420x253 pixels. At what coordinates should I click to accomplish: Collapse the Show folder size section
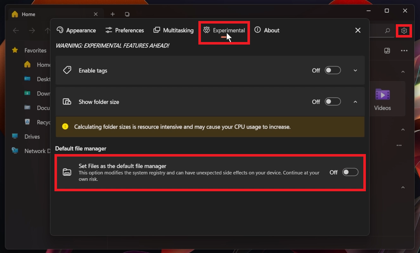tap(355, 102)
